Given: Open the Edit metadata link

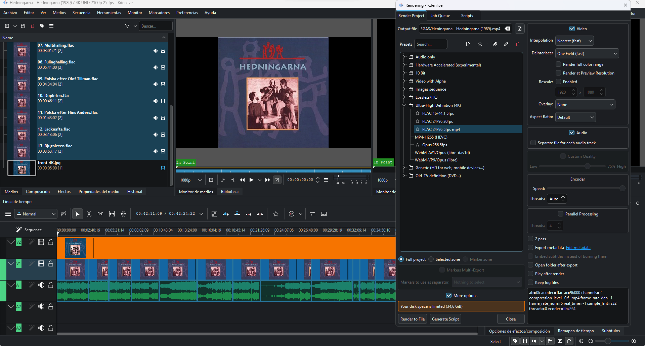Looking at the screenshot, I should pyautogui.click(x=578, y=248).
